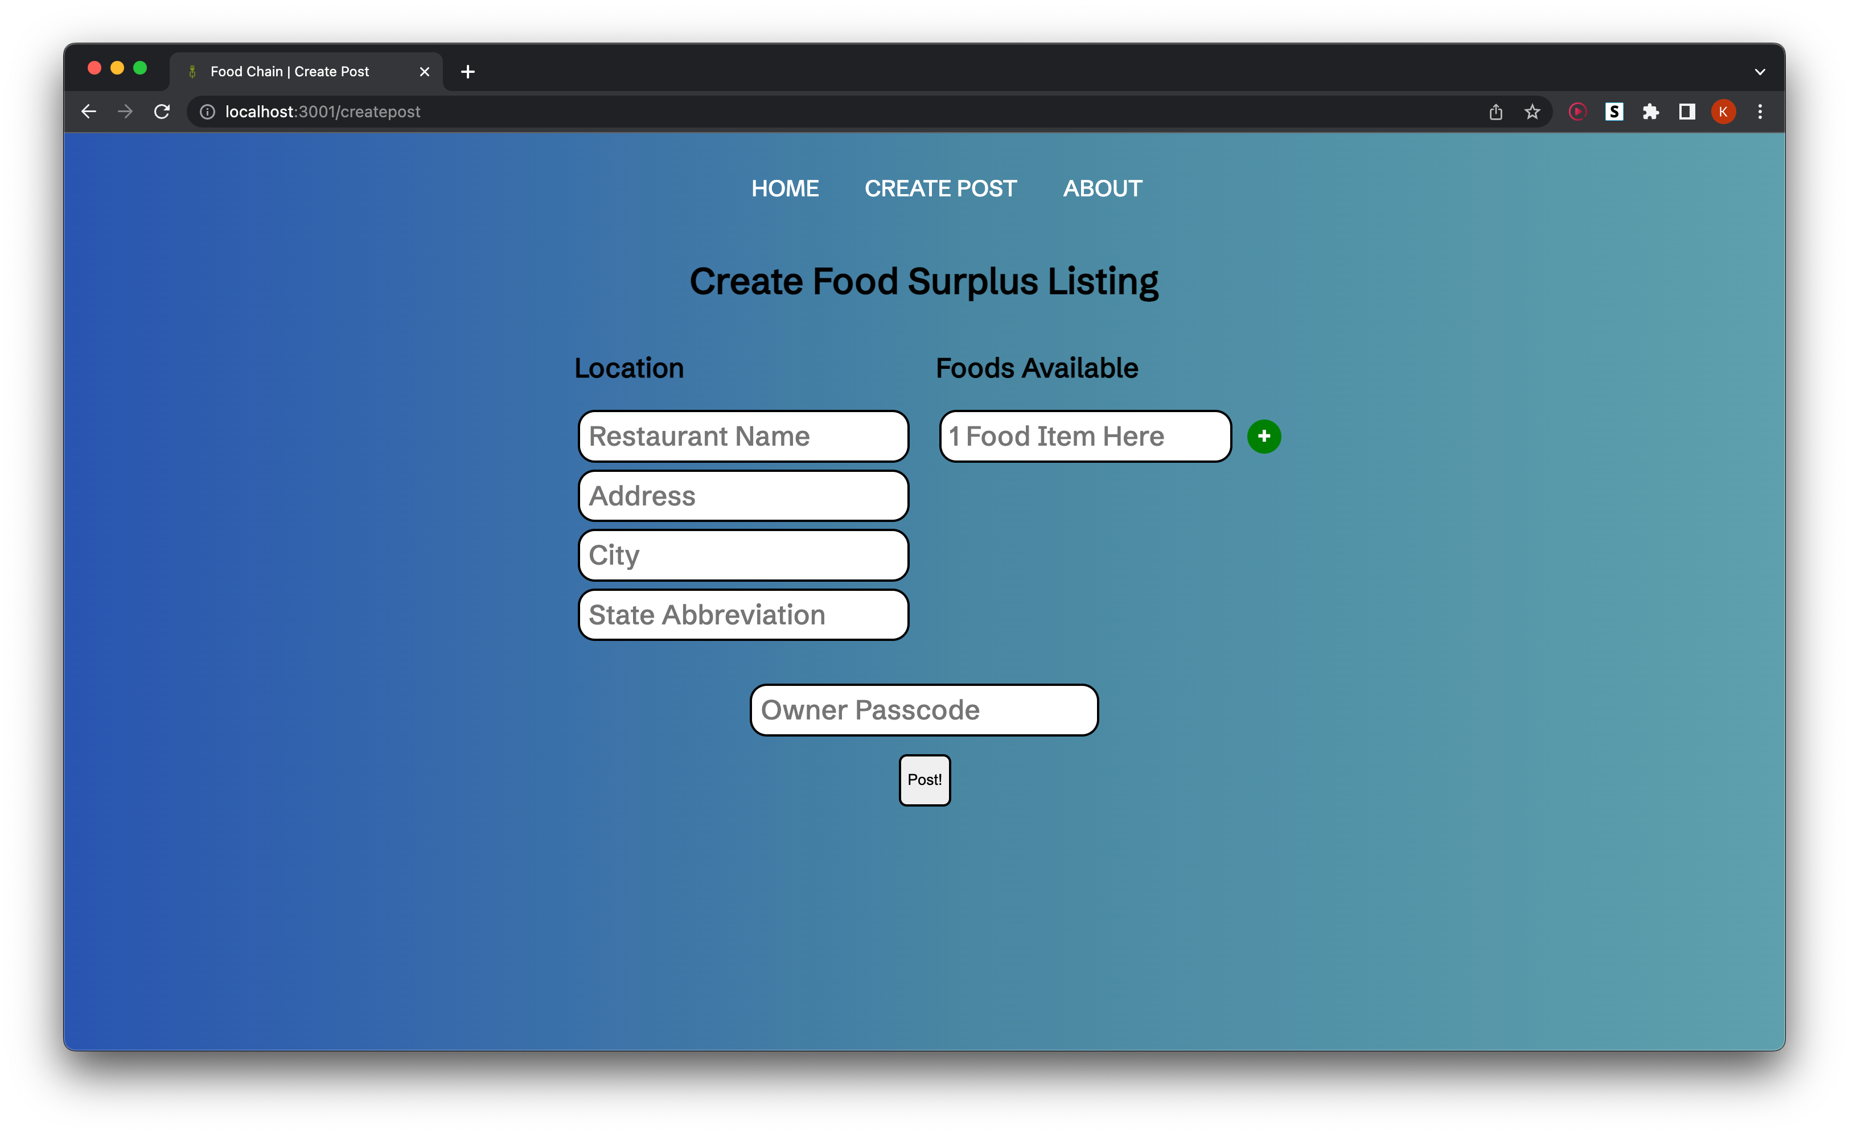Toggle the browser side panel icon
This screenshot has width=1849, height=1135.
coord(1687,112)
